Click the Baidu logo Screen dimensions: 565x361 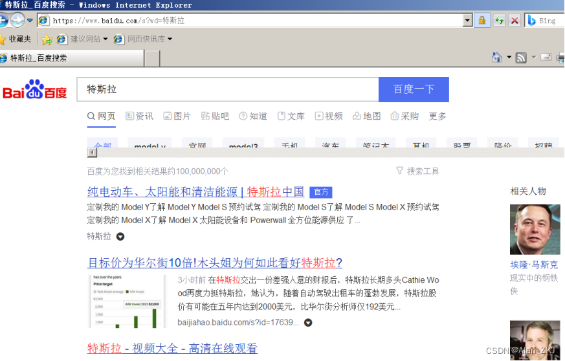[x=34, y=89]
